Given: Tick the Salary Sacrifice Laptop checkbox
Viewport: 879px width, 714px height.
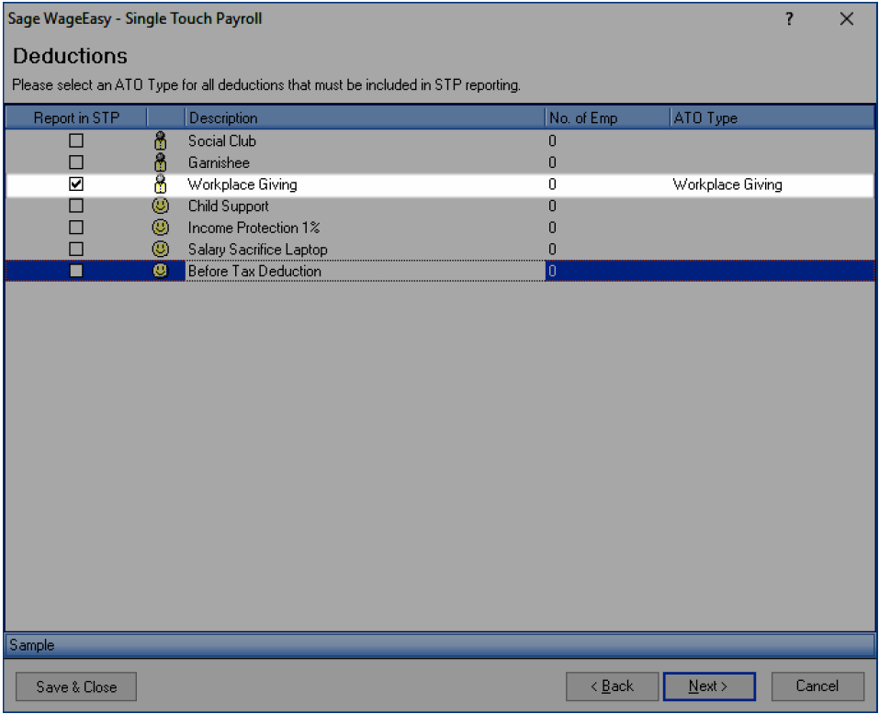Looking at the screenshot, I should point(76,250).
